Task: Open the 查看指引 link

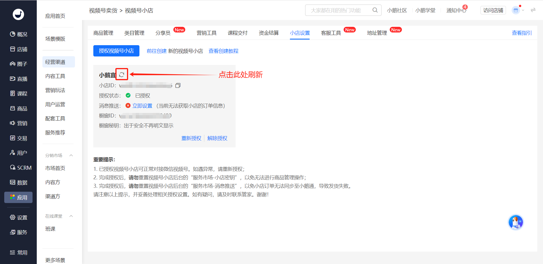Action: coord(522,33)
